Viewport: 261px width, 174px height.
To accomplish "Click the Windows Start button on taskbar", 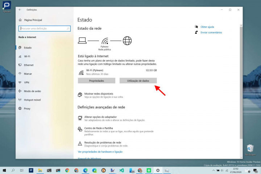I will 4,170.
